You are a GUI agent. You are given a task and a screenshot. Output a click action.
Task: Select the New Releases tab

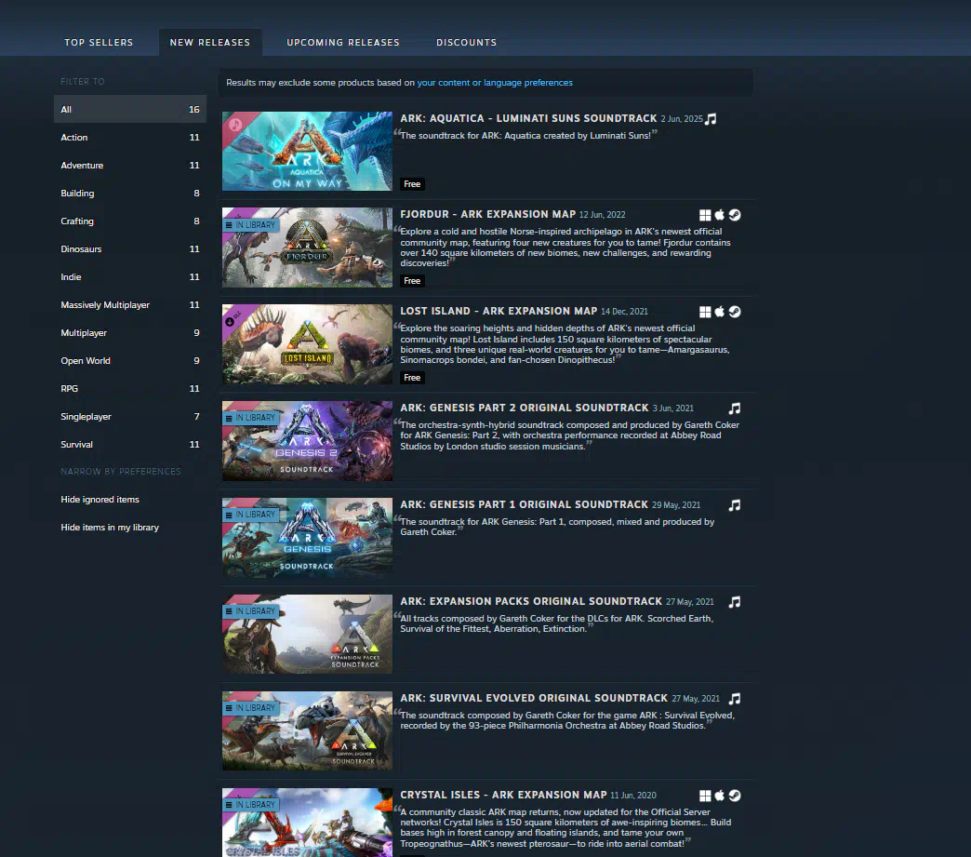(x=210, y=42)
